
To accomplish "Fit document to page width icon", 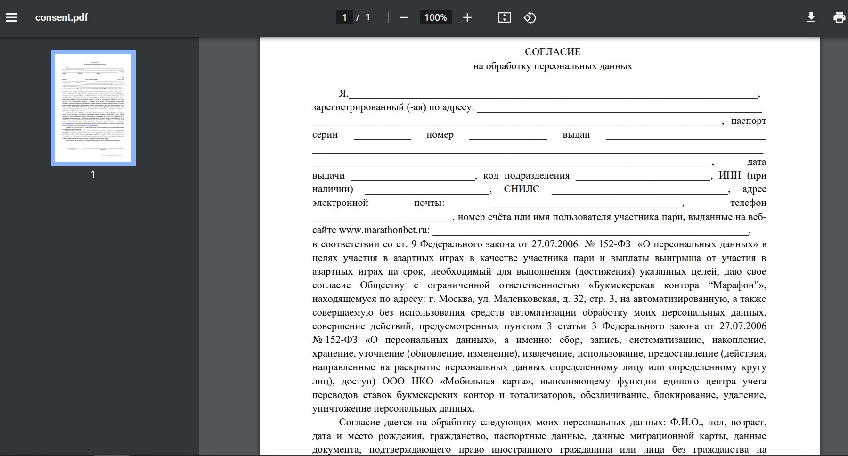I will tap(504, 17).
